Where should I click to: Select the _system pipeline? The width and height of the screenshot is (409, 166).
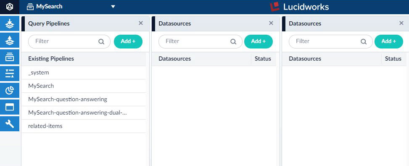coord(84,73)
